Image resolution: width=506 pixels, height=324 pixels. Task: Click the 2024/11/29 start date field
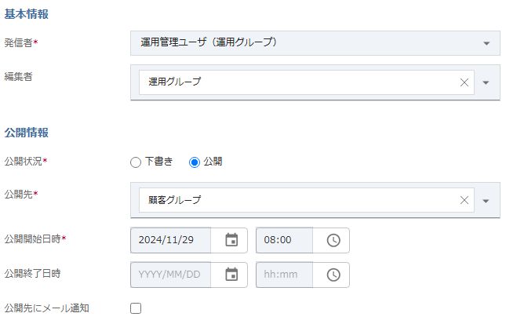tap(173, 240)
